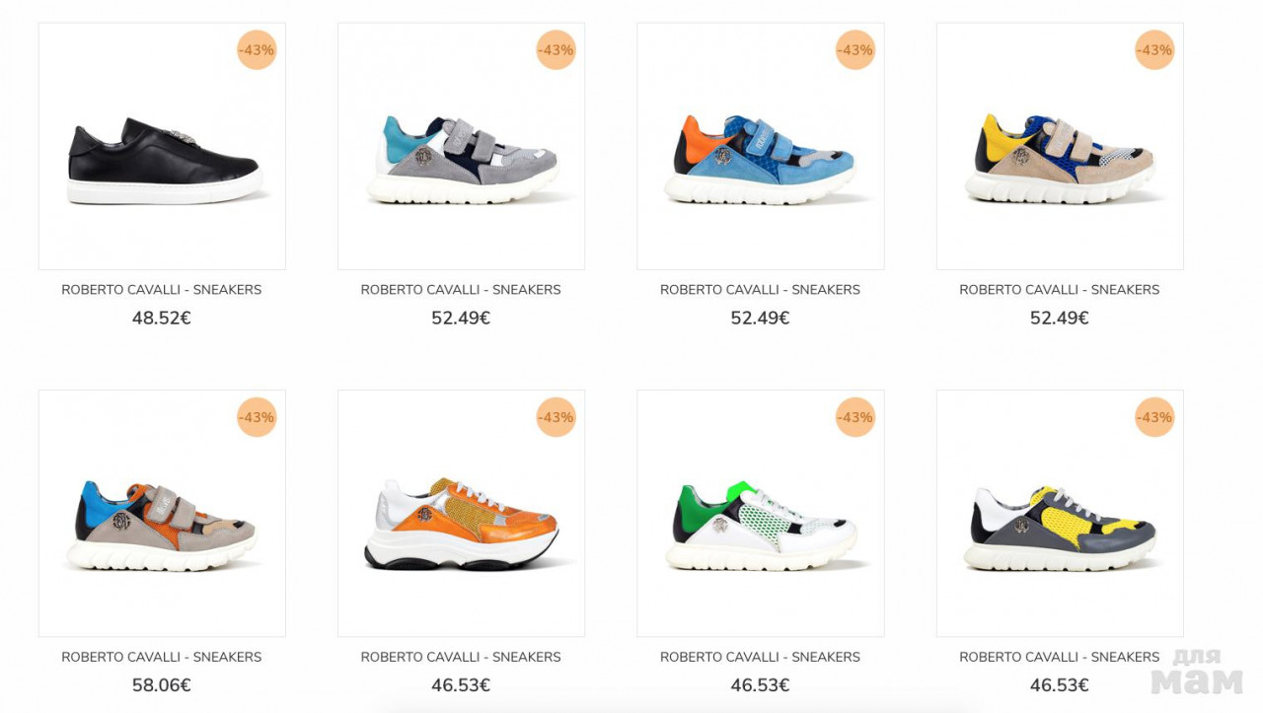View the orange and beige velcro sneaker
Viewport: 1263px width, 713px height.
coord(162,526)
